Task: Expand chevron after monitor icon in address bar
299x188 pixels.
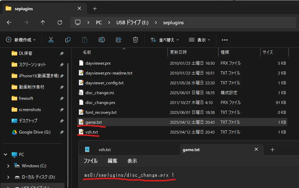Action: point(88,22)
